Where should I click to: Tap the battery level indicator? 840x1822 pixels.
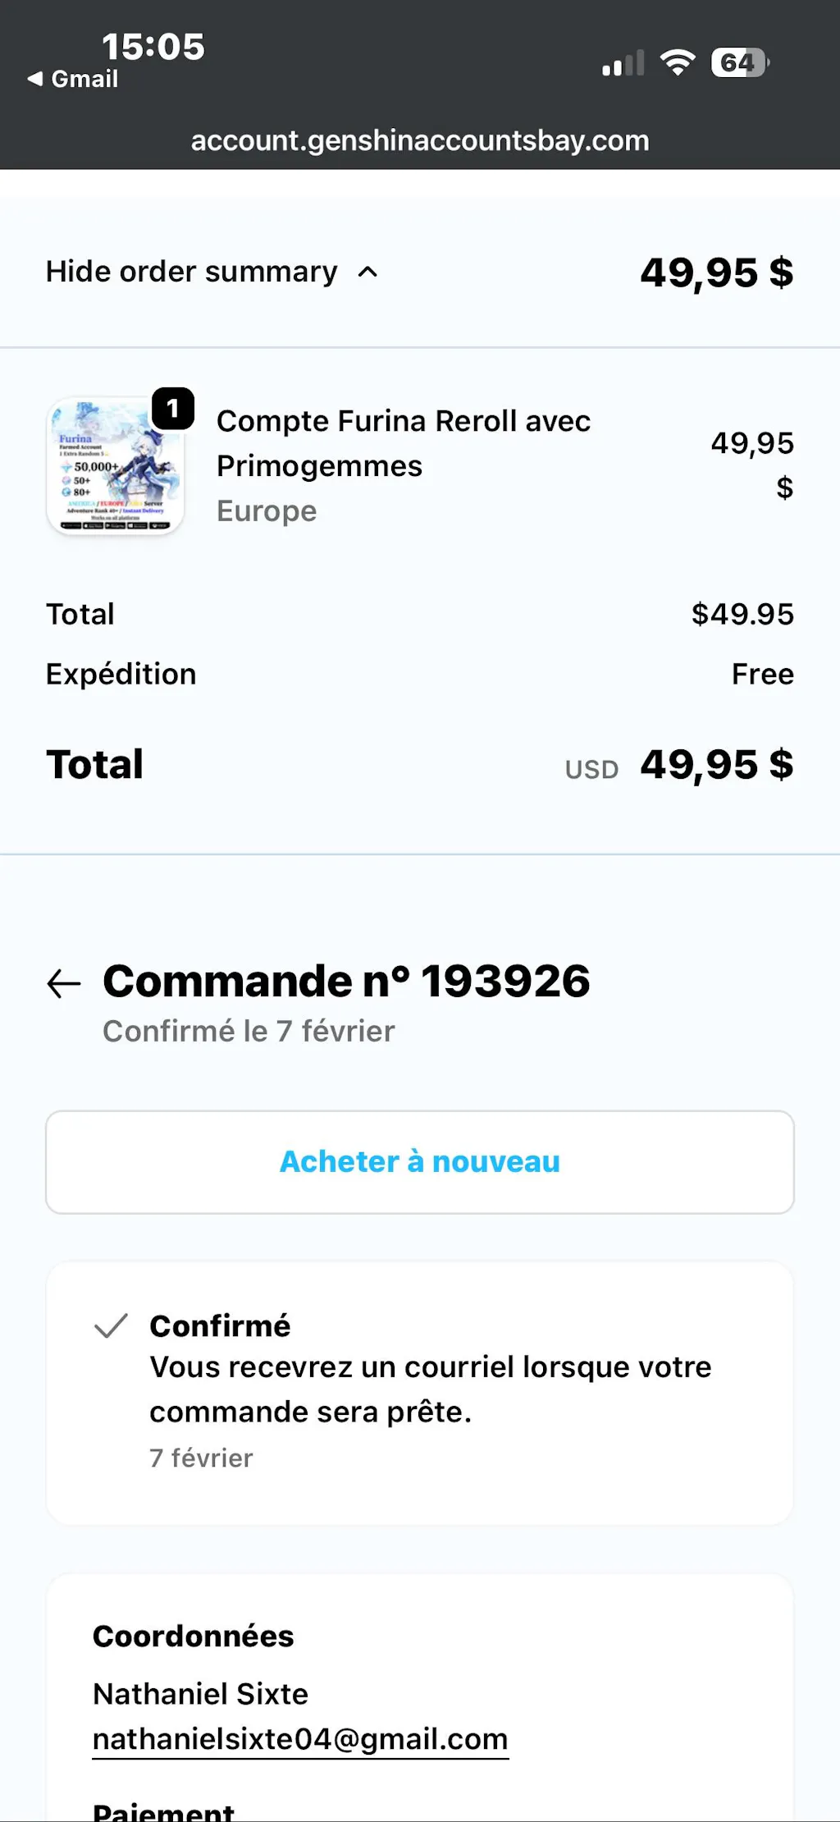coord(740,63)
